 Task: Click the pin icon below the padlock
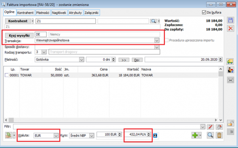[x=230, y=132]
